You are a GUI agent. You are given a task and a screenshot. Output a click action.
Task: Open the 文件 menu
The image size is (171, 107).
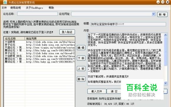pos(4,8)
